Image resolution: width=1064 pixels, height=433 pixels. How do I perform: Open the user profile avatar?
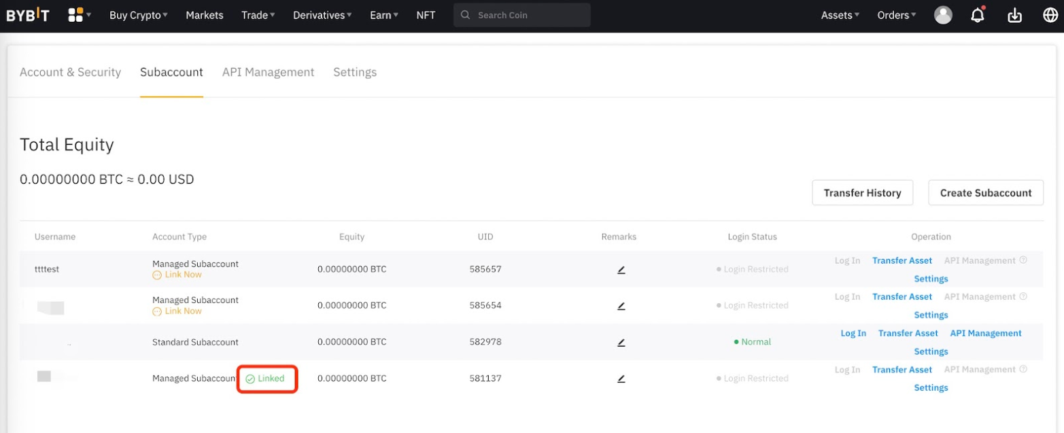coord(943,15)
